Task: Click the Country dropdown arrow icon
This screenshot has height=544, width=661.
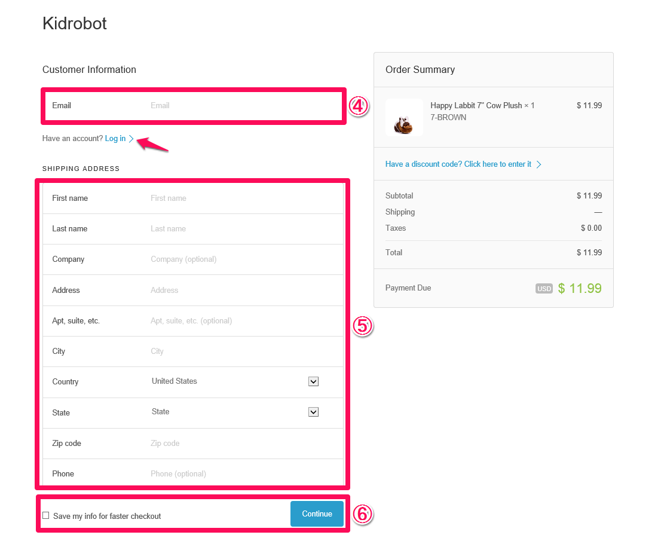Action: click(313, 381)
